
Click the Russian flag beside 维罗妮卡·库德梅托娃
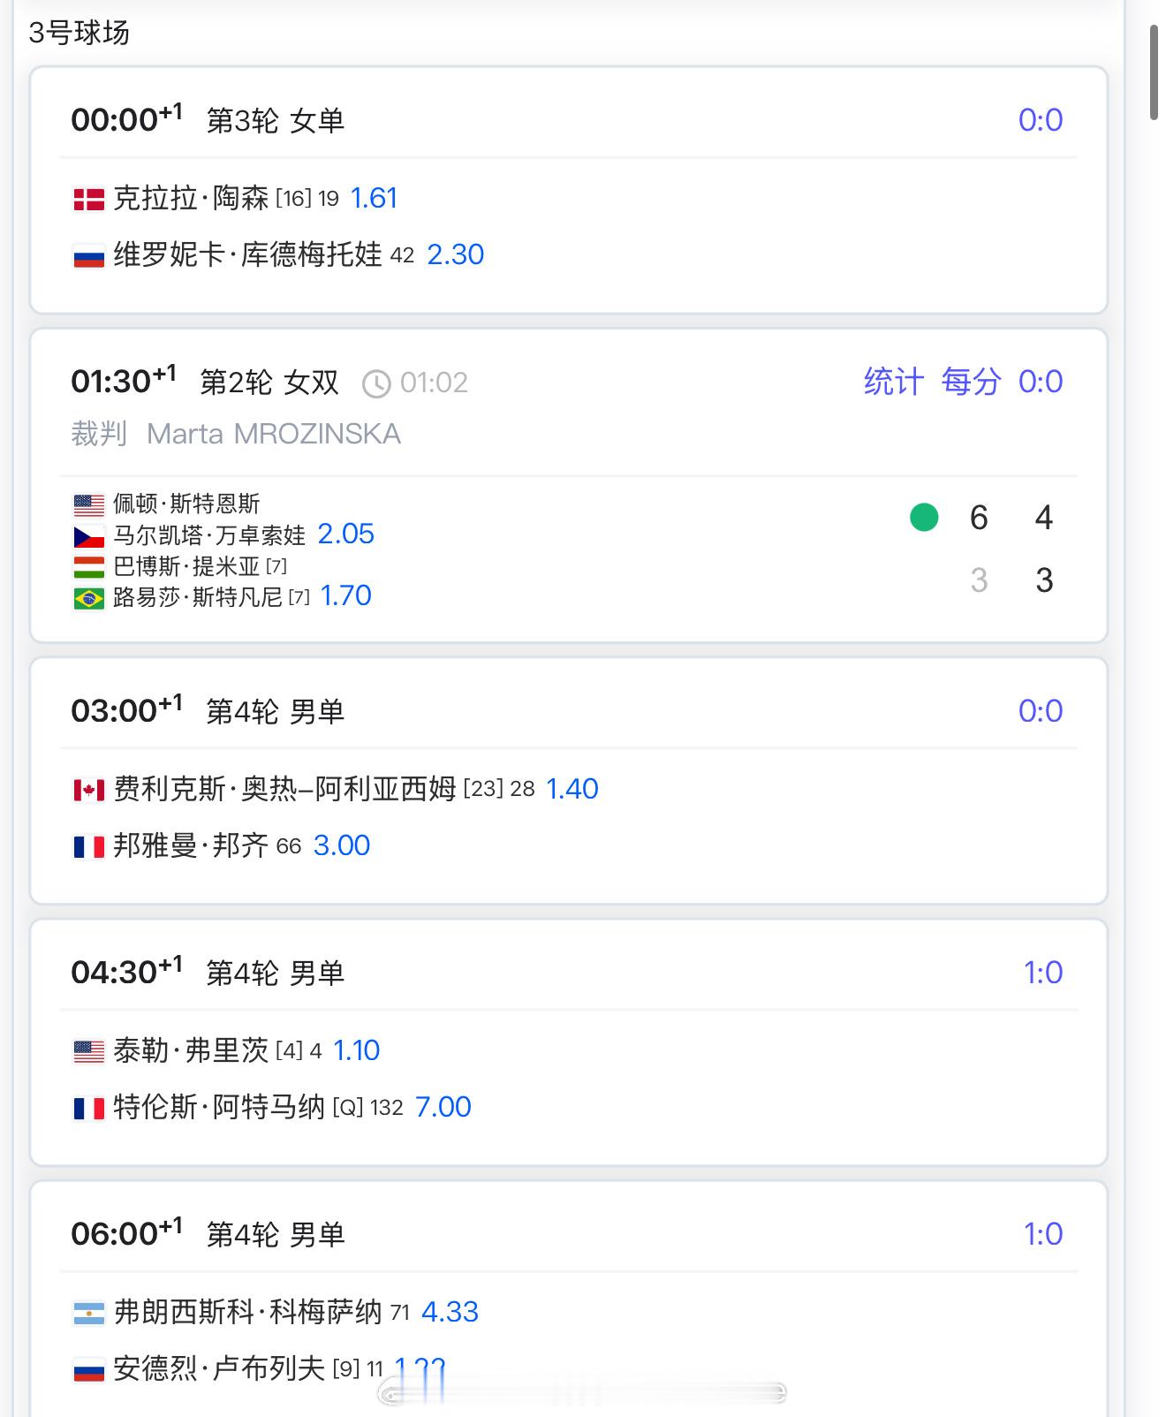point(88,256)
